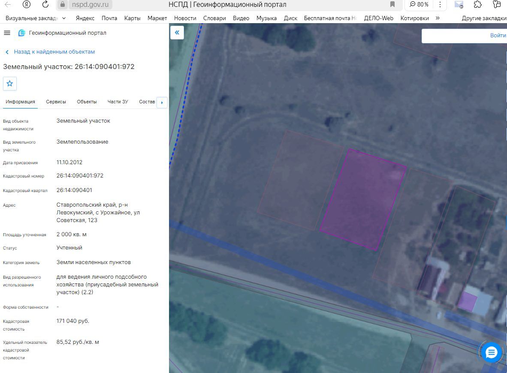Click the cadastral number value 26:14:090401:972
The image size is (507, 373).
pos(80,175)
